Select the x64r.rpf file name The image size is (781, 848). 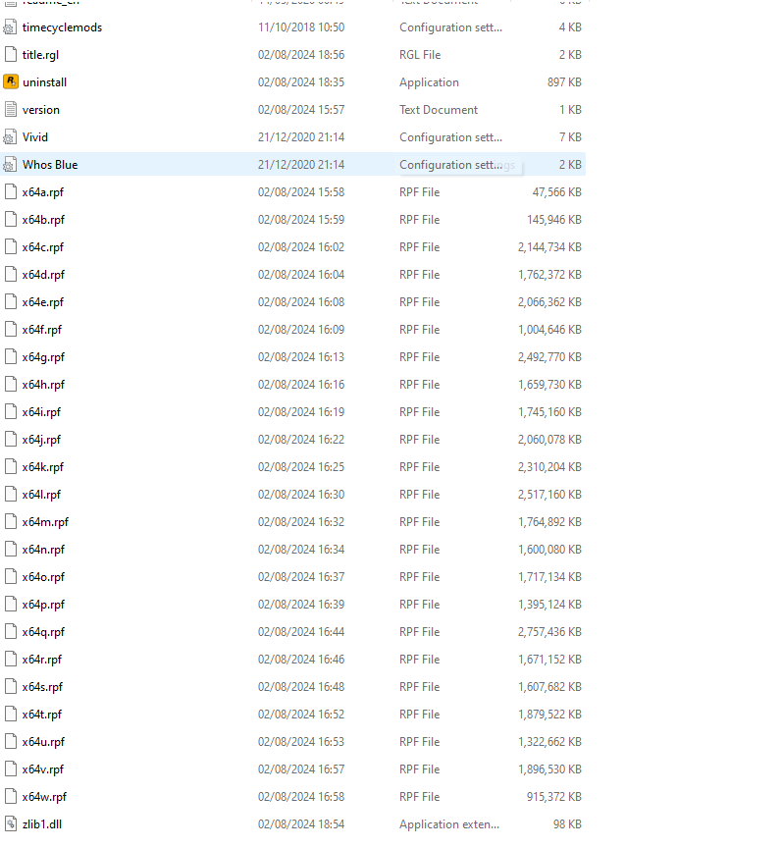click(42, 660)
